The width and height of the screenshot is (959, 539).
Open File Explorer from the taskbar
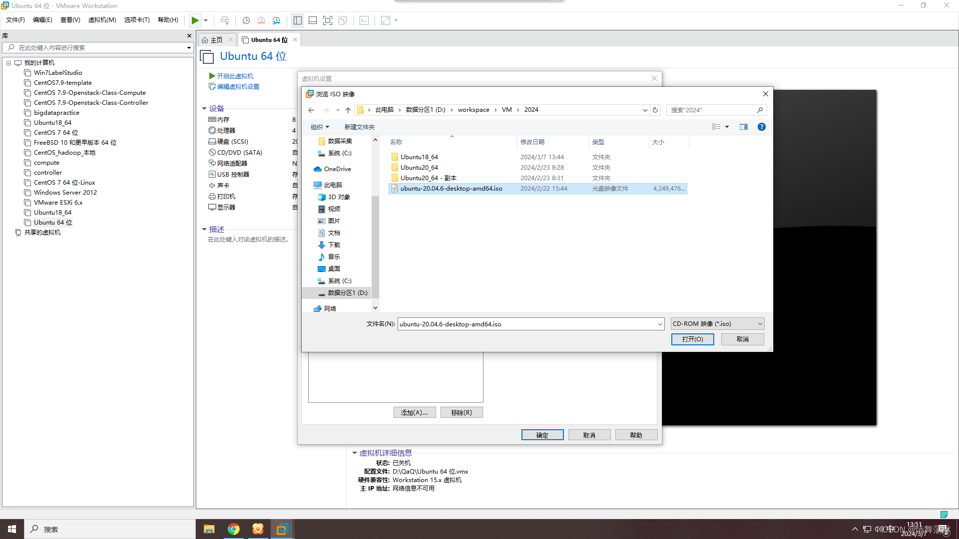click(209, 529)
